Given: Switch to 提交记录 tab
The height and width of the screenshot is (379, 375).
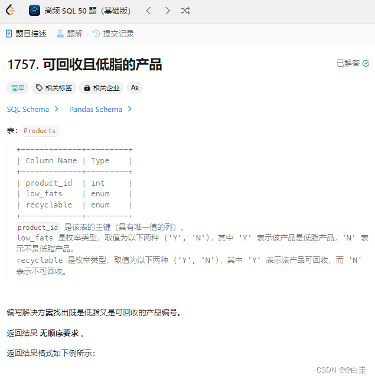Looking at the screenshot, I should pos(113,34).
